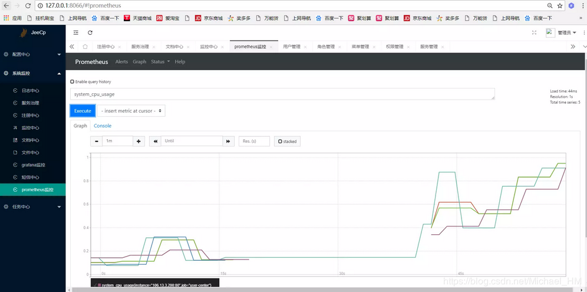The width and height of the screenshot is (587, 292).
Task: Bookmark this page with star icon
Action: coord(560,6)
